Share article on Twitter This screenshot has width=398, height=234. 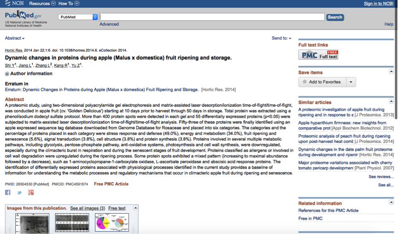(19, 193)
